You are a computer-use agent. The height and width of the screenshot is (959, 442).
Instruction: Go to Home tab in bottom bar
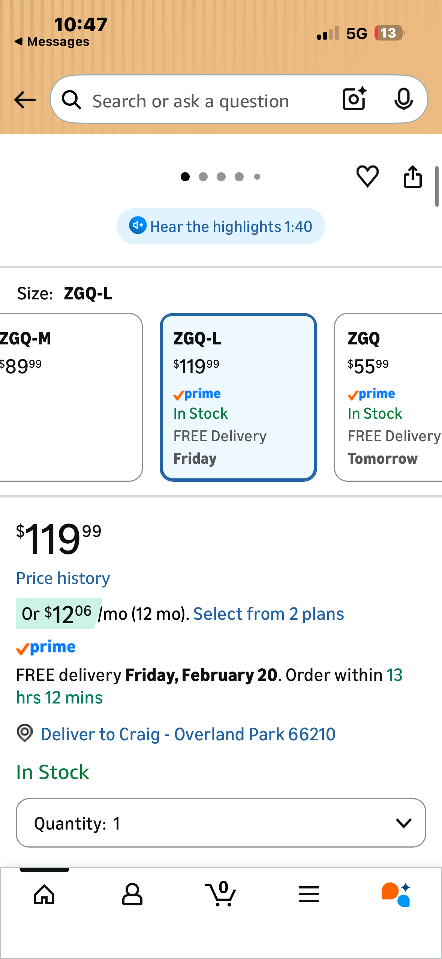(x=44, y=894)
